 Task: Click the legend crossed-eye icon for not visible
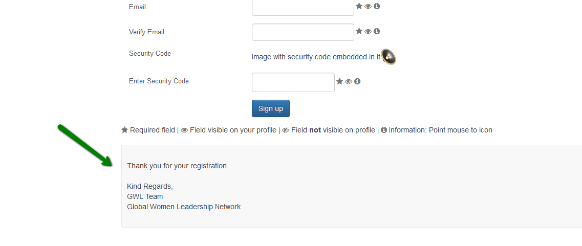click(286, 130)
